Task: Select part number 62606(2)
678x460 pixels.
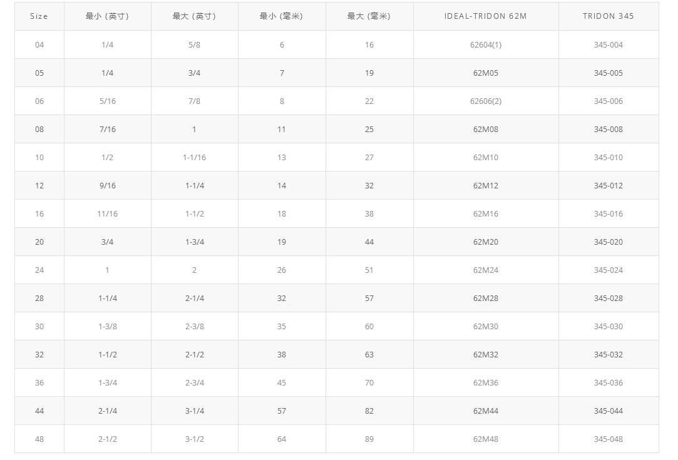Action: [x=486, y=101]
